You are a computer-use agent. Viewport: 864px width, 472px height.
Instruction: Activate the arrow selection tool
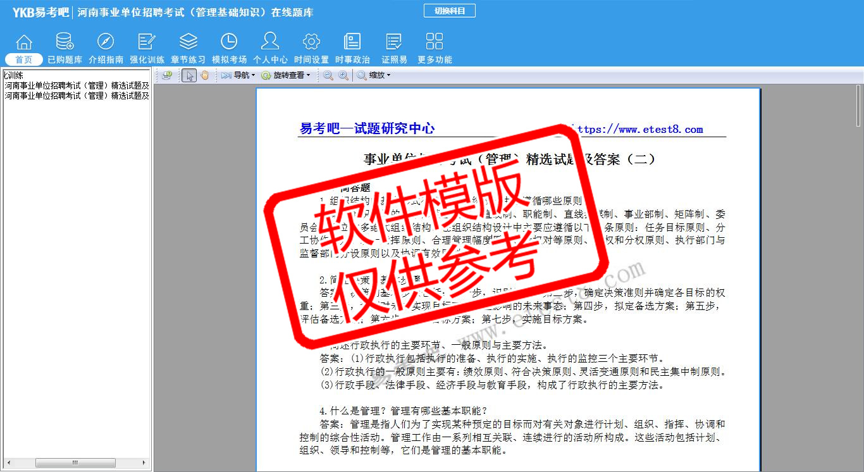188,75
